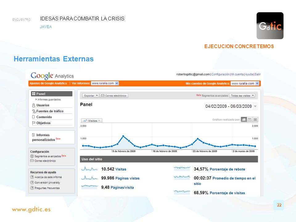
Task: Click the Gdtic logo on the slide
Action: click(270, 26)
